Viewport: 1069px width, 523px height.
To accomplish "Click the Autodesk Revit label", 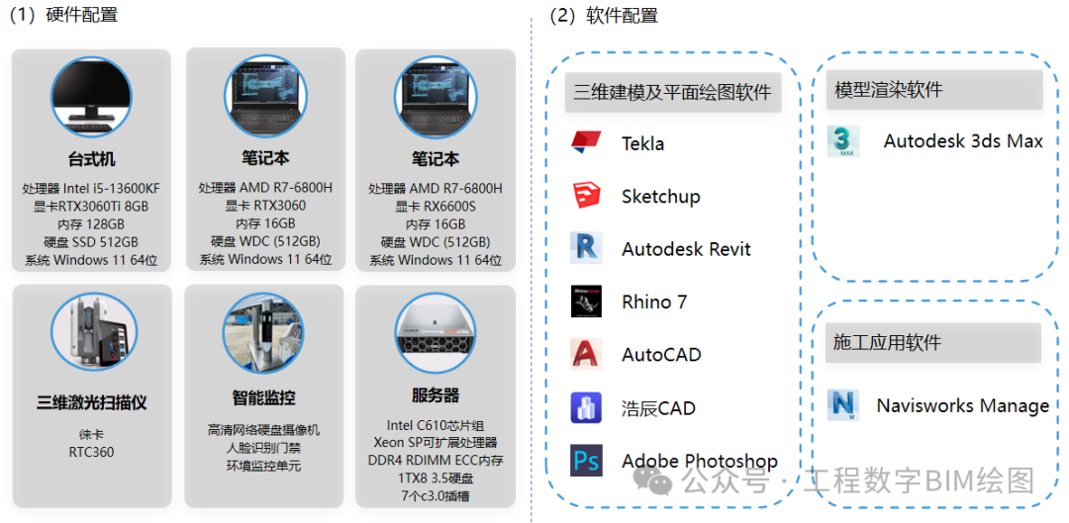I will [x=686, y=249].
